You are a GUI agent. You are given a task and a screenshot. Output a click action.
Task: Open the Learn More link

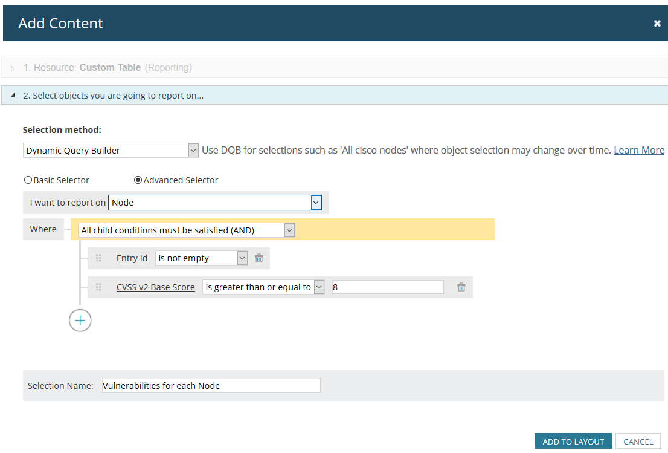click(639, 151)
